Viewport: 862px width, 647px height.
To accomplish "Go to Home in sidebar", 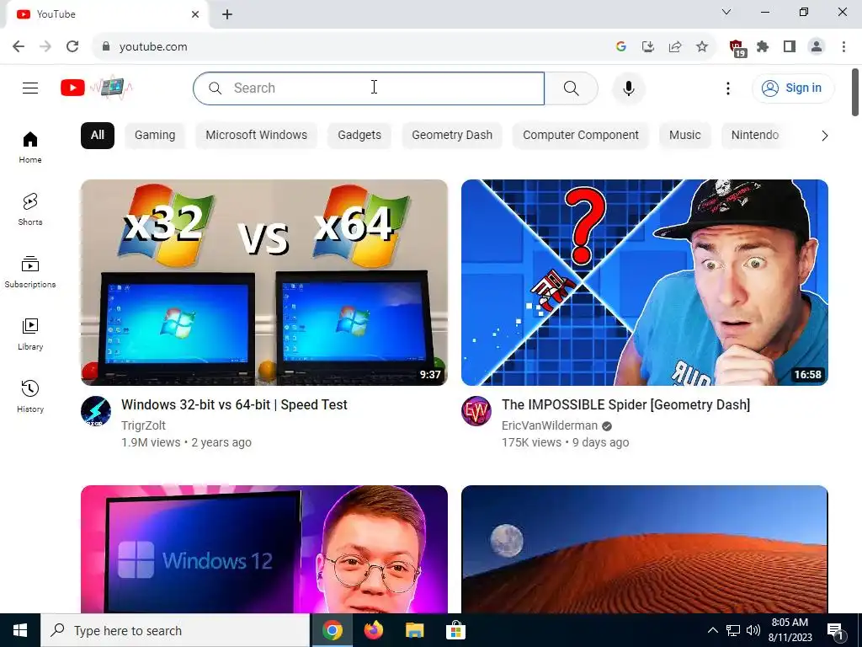I will pos(30,147).
